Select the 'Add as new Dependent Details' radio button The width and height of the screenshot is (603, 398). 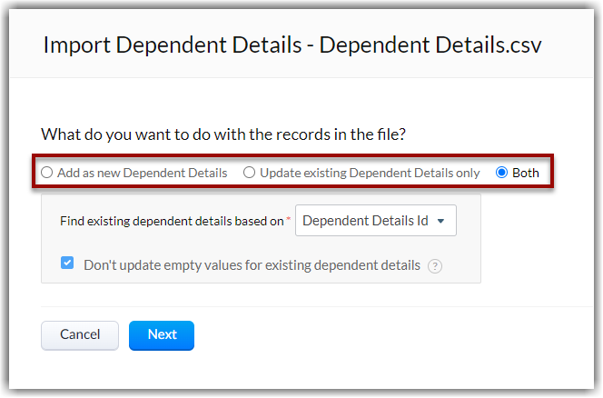[x=47, y=173]
